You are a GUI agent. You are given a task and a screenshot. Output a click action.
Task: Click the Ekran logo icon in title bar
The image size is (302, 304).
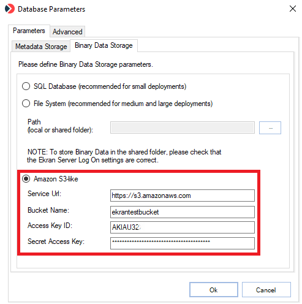[10, 9]
